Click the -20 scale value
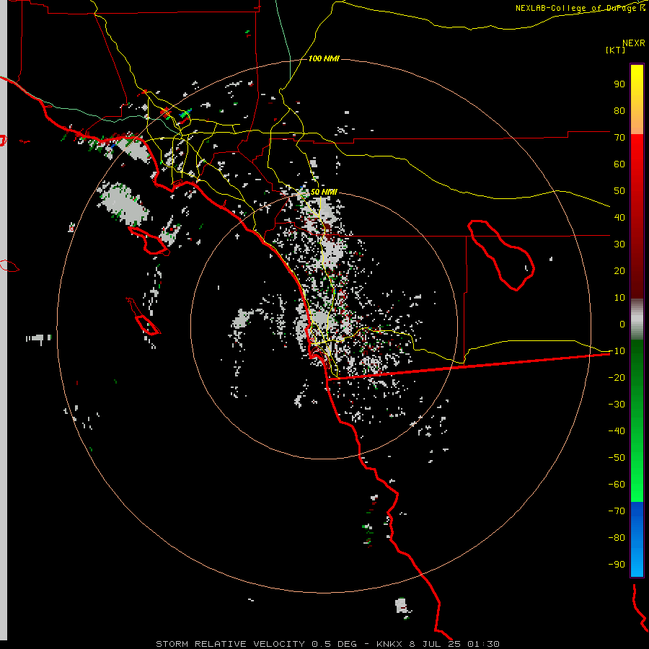Viewport: 649px width, 649px height. 617,377
